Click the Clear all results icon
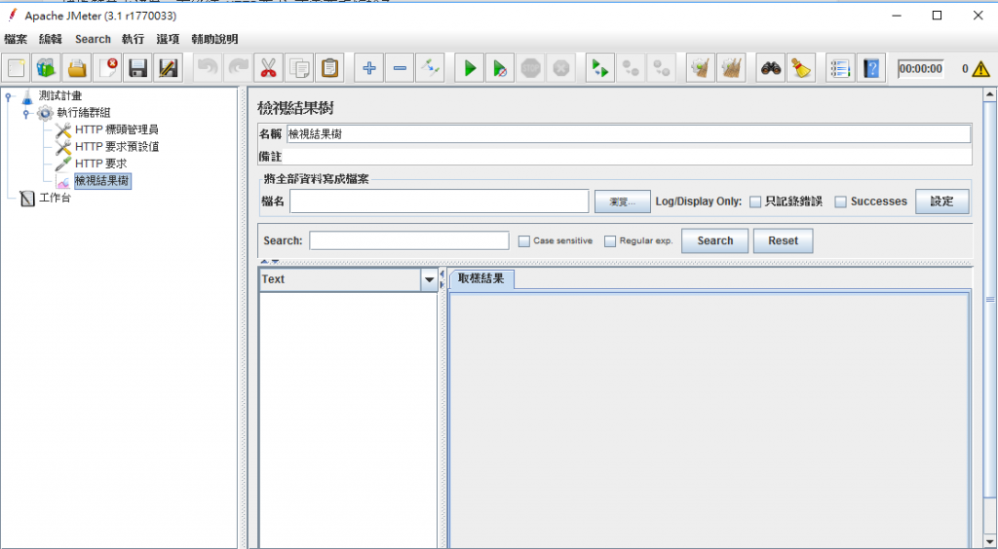 [x=731, y=68]
